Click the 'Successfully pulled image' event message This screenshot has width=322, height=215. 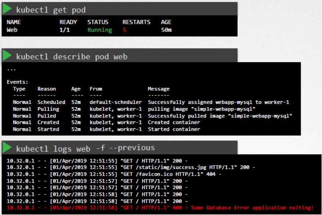pyautogui.click(x=220, y=116)
